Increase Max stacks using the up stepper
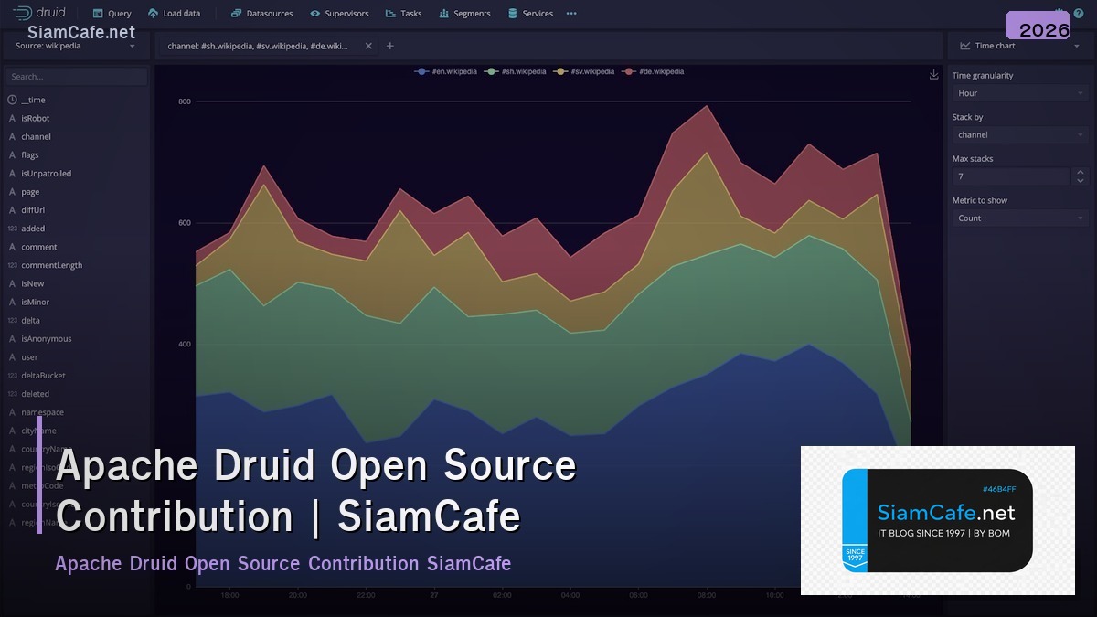This screenshot has width=1097, height=617. (x=1081, y=172)
